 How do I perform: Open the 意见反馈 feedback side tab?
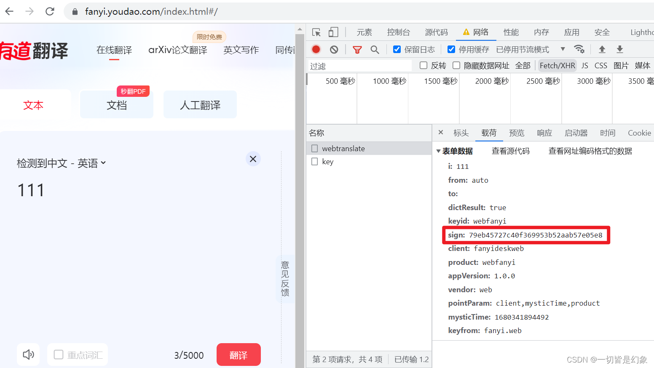285,279
